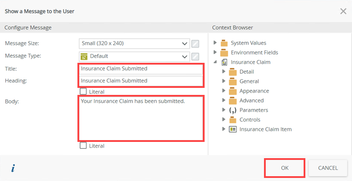Click into the Title input field
Screen dimensions: 352x181
[x=141, y=69]
